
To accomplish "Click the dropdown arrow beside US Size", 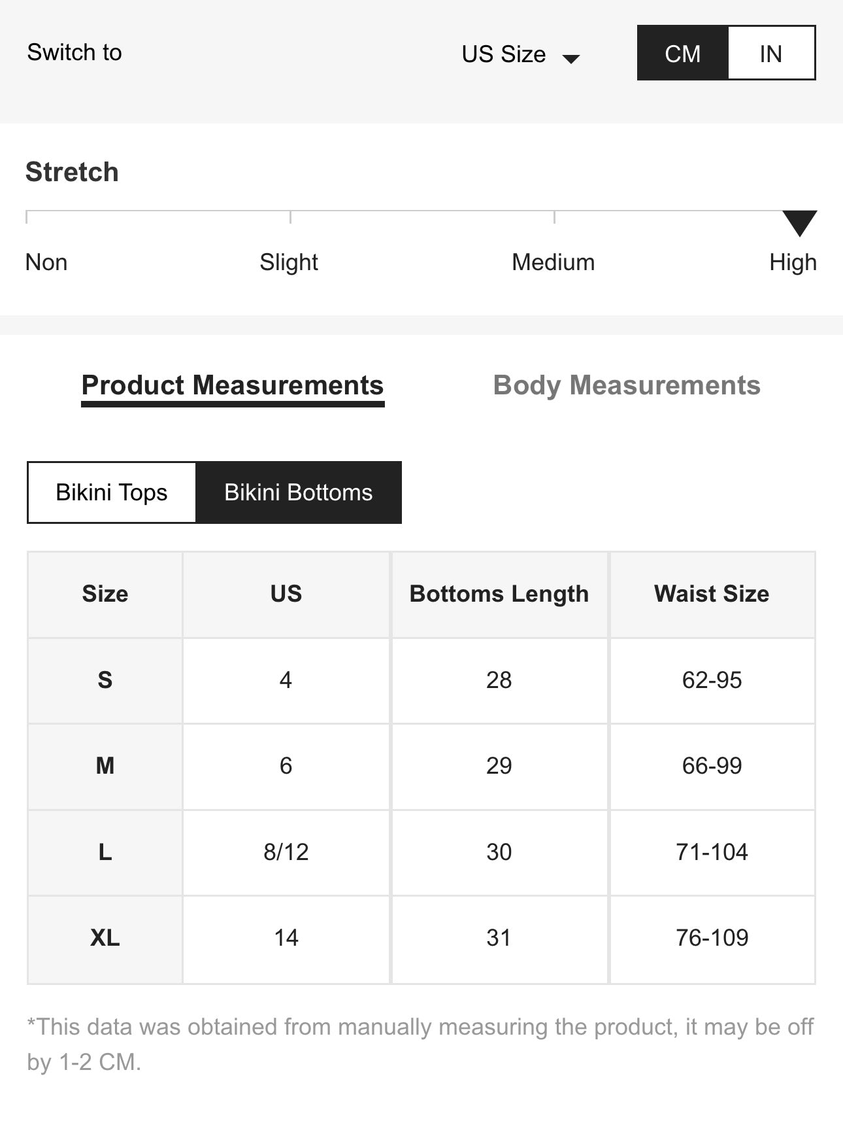I will point(571,59).
